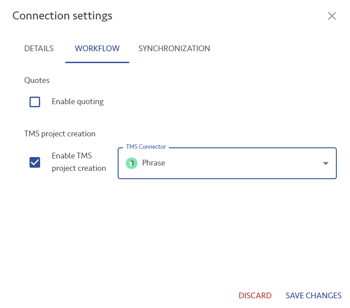Open the TMS Connector combo box
The height and width of the screenshot is (308, 350).
click(x=227, y=163)
